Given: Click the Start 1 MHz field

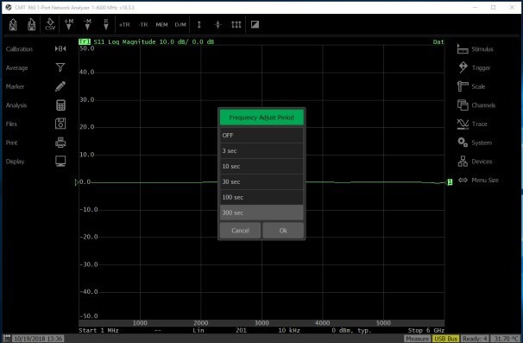Looking at the screenshot, I should pyautogui.click(x=98, y=330).
